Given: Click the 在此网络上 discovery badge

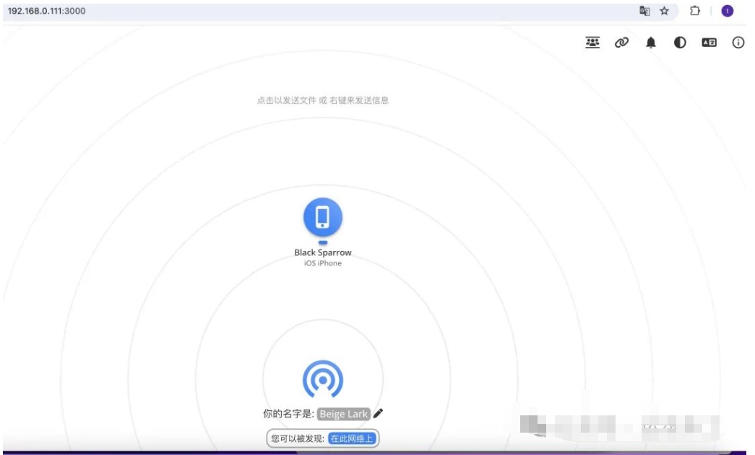Looking at the screenshot, I should pyautogui.click(x=352, y=438).
